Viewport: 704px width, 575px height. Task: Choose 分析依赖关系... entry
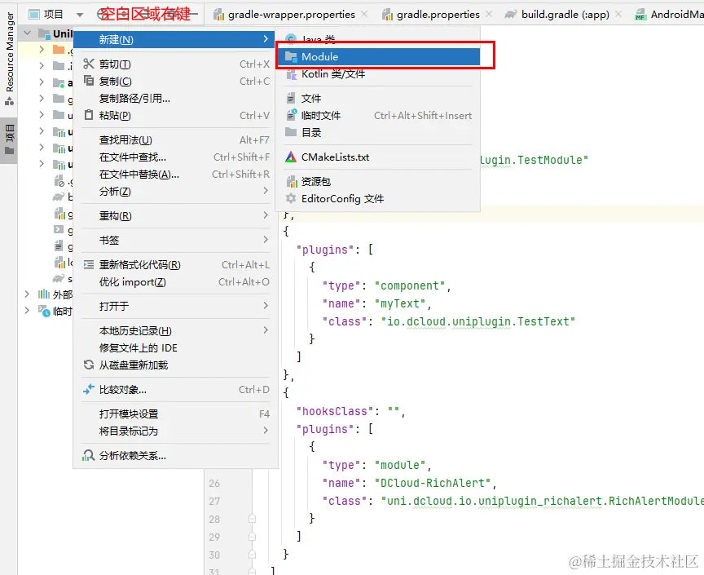click(x=175, y=456)
